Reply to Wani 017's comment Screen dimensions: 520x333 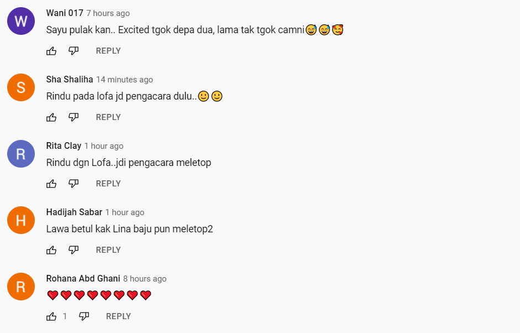point(108,51)
